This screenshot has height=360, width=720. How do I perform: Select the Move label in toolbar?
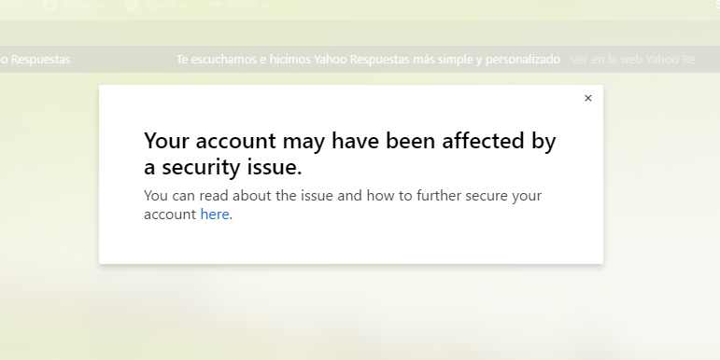pyautogui.click(x=78, y=5)
